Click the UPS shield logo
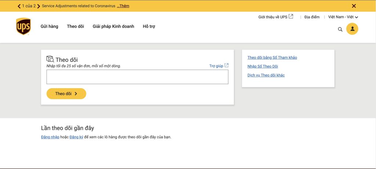This screenshot has height=169, width=376. tap(23, 27)
